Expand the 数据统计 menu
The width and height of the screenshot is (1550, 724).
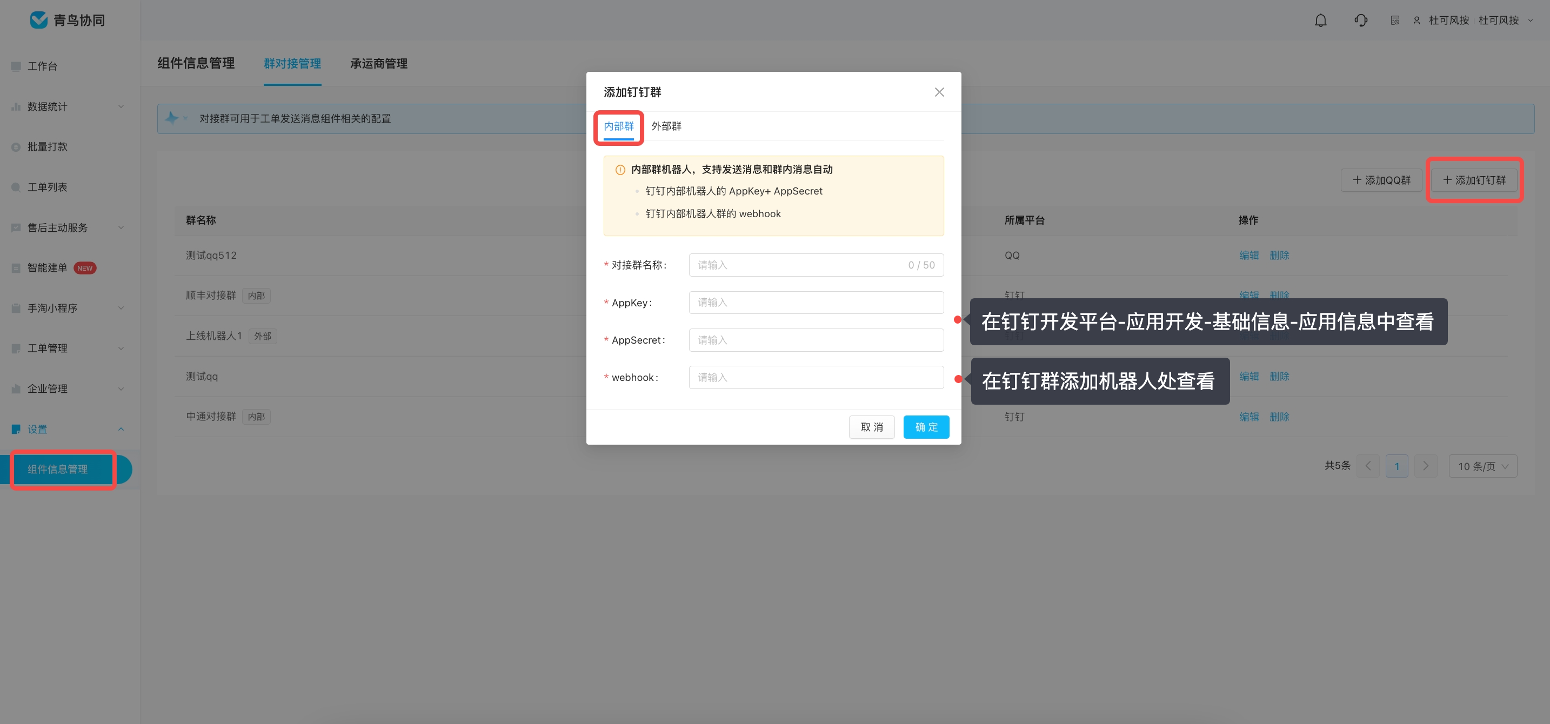tap(121, 106)
